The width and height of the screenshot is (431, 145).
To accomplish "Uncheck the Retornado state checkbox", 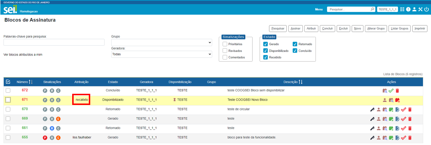I will tap(295, 44).
